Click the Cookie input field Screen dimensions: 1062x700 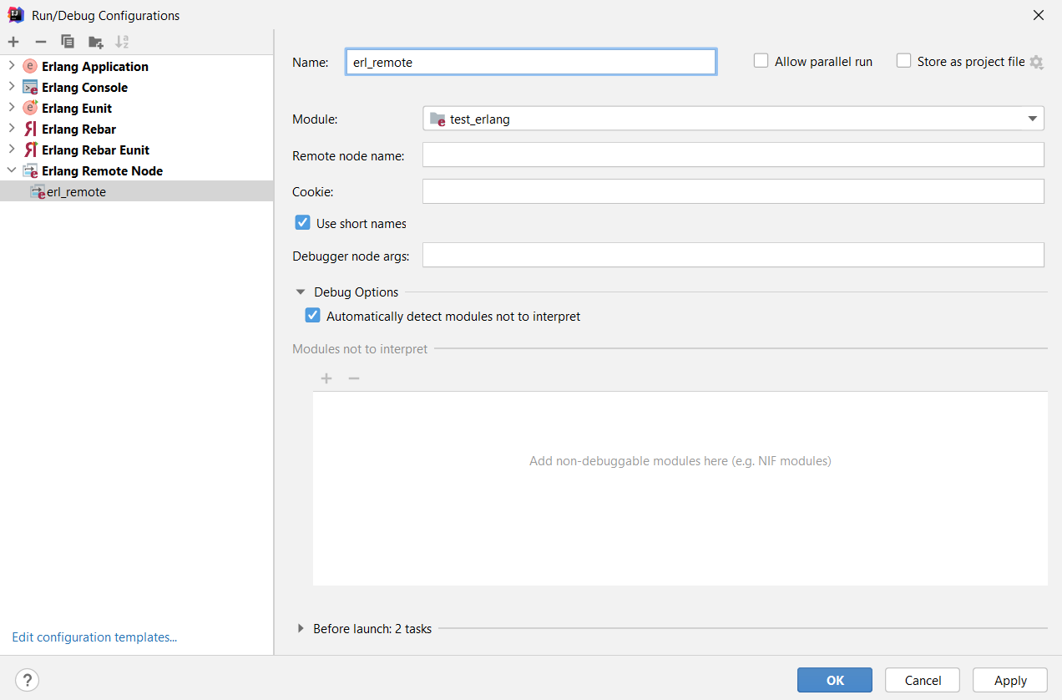[733, 191]
